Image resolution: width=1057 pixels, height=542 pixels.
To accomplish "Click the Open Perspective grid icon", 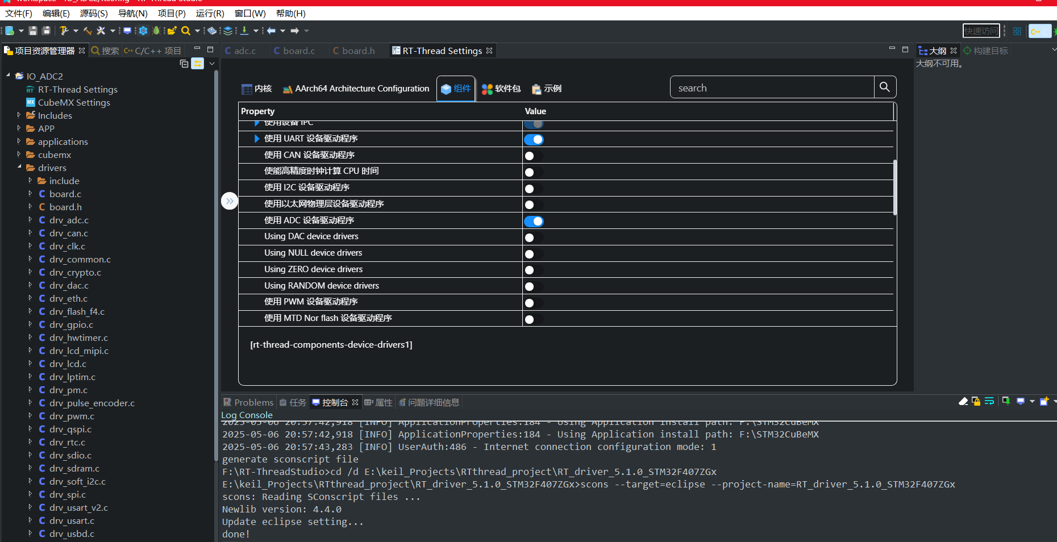I will click(1017, 31).
